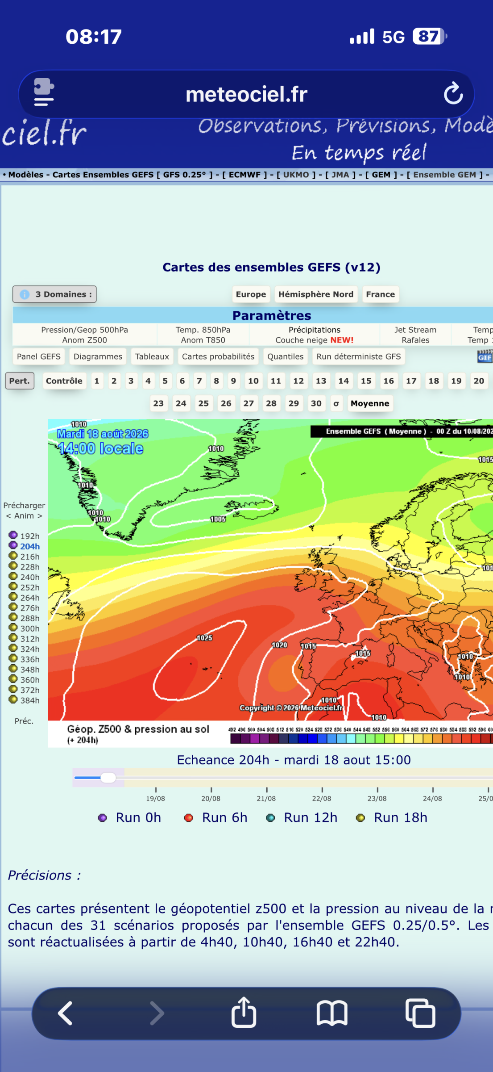Click the échéance slider handle
The height and width of the screenshot is (1072, 493).
pos(108,778)
